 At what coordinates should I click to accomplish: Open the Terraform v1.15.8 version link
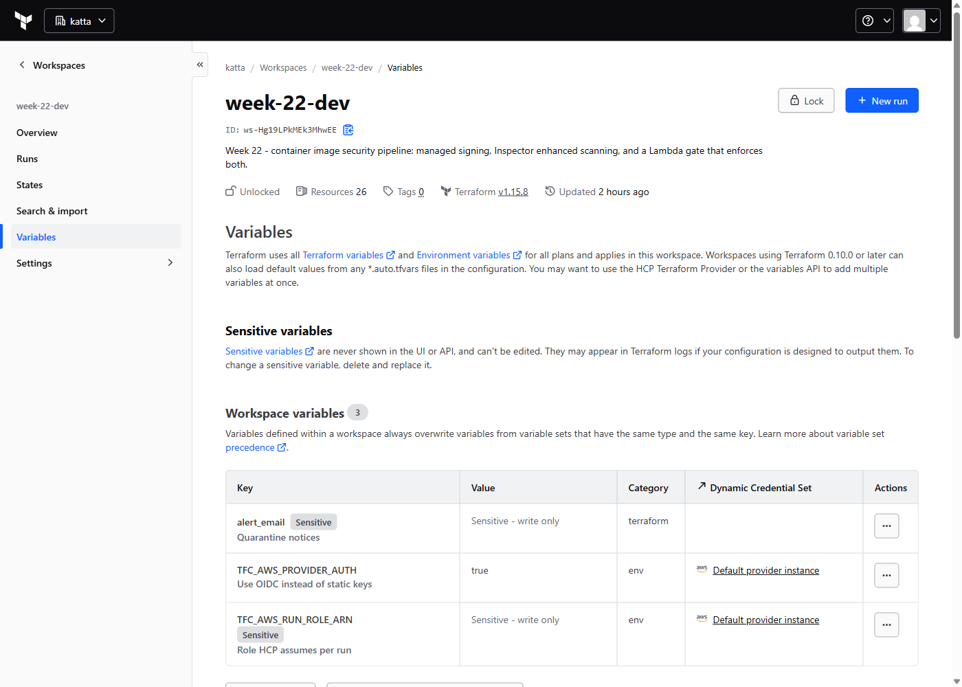(x=513, y=192)
